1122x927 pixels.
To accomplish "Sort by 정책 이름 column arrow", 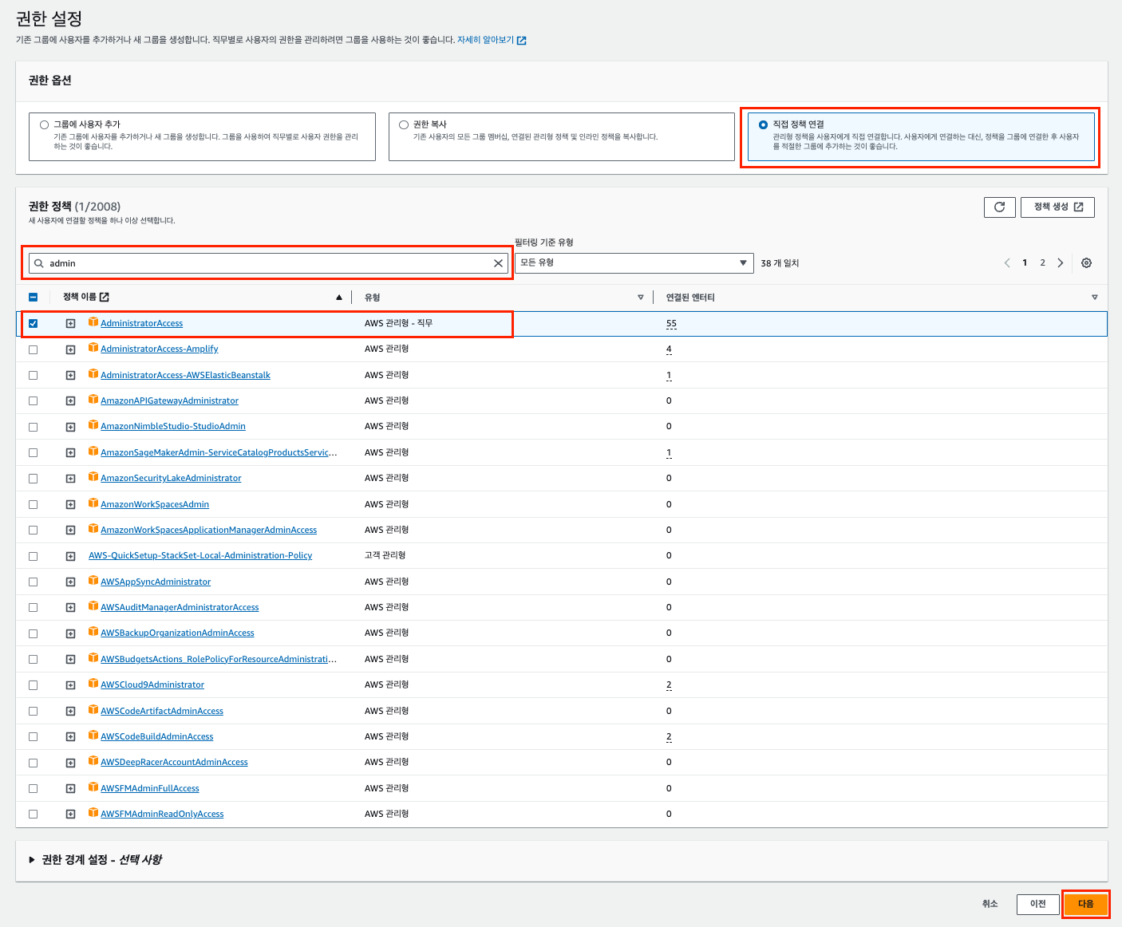I will pyautogui.click(x=339, y=298).
